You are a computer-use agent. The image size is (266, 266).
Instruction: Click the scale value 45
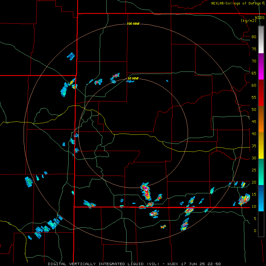pyautogui.click(x=254, y=122)
